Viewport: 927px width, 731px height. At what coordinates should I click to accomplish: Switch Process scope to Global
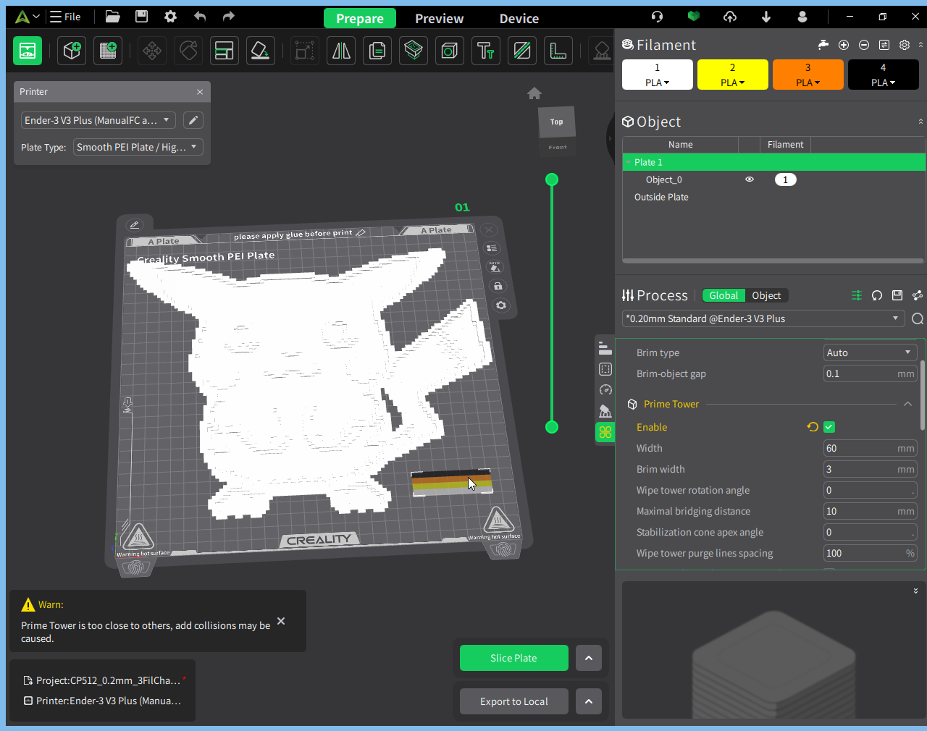pos(723,295)
